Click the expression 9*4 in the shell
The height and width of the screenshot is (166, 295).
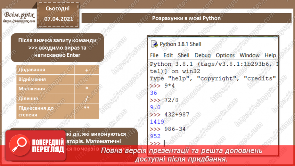pyautogui.click(x=169, y=86)
